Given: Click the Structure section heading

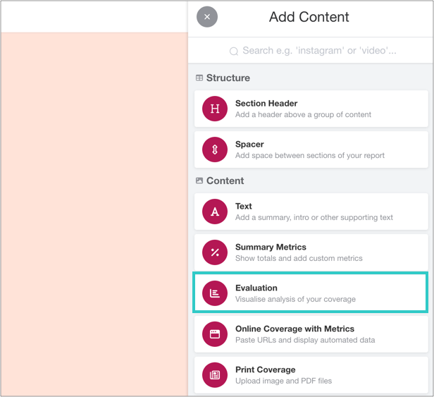Looking at the screenshot, I should point(228,78).
